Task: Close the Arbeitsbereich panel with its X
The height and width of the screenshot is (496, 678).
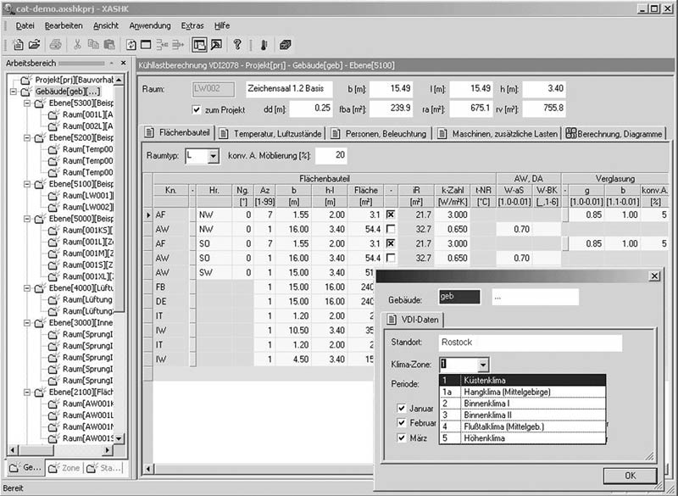Action: (123, 64)
